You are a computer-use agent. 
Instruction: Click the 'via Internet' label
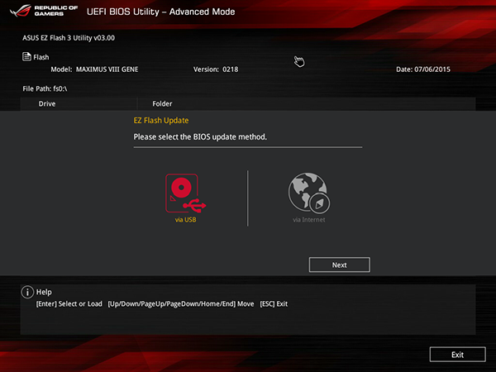point(308,220)
